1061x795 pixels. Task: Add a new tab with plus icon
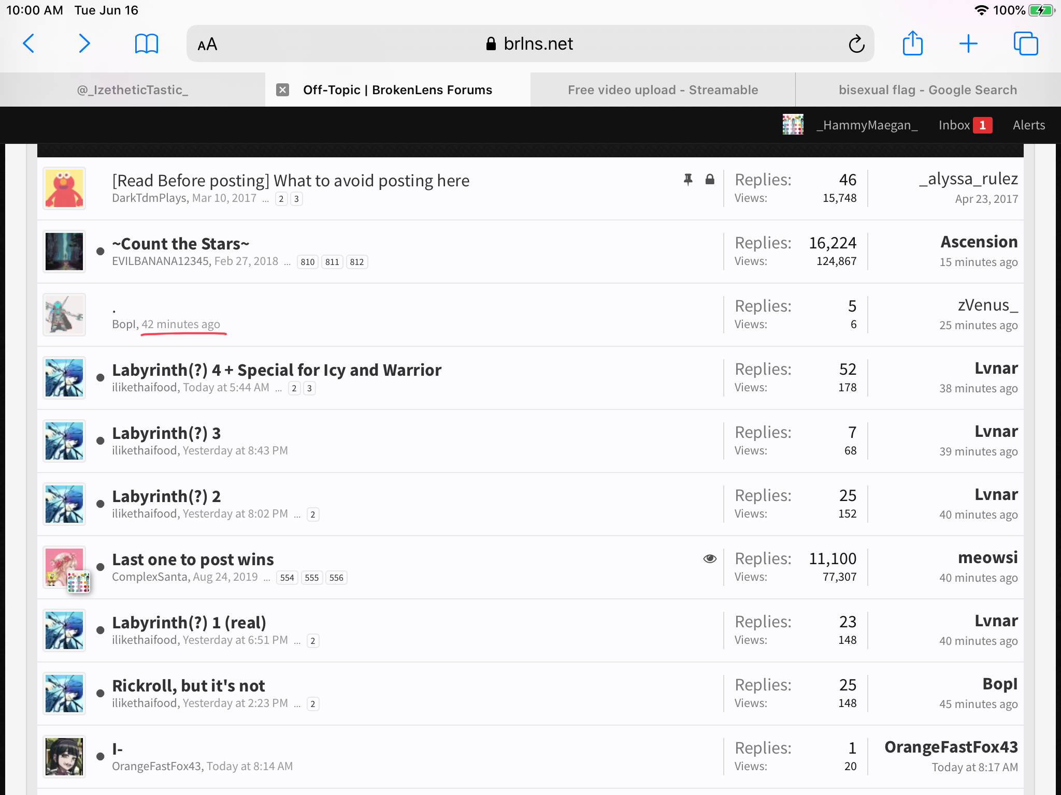click(x=968, y=43)
